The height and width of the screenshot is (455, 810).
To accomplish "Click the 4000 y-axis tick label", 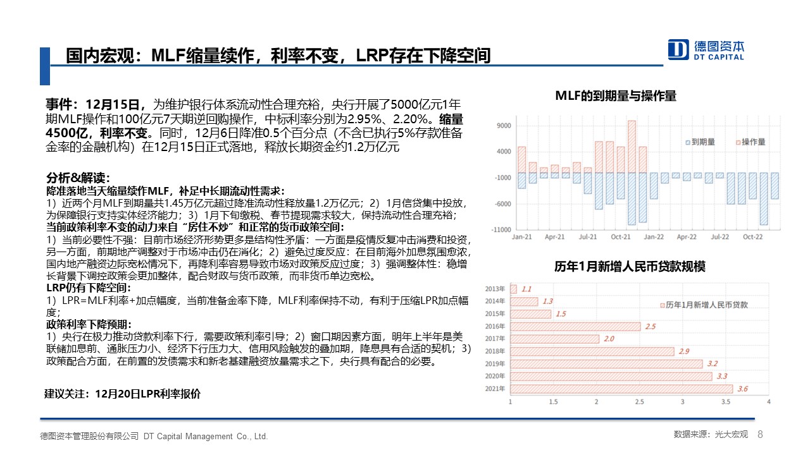I will tap(503, 152).
